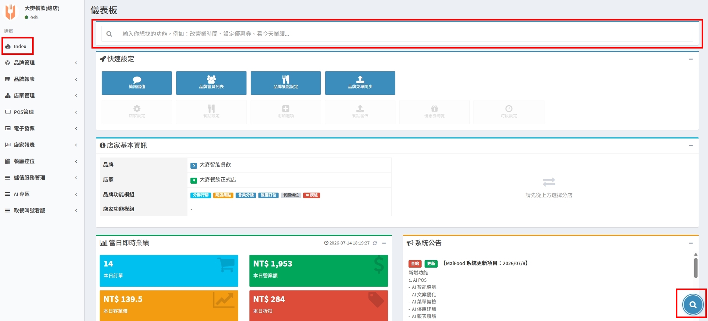
Task: Click the 店家管理 sitemap icon
Action: tap(7, 96)
